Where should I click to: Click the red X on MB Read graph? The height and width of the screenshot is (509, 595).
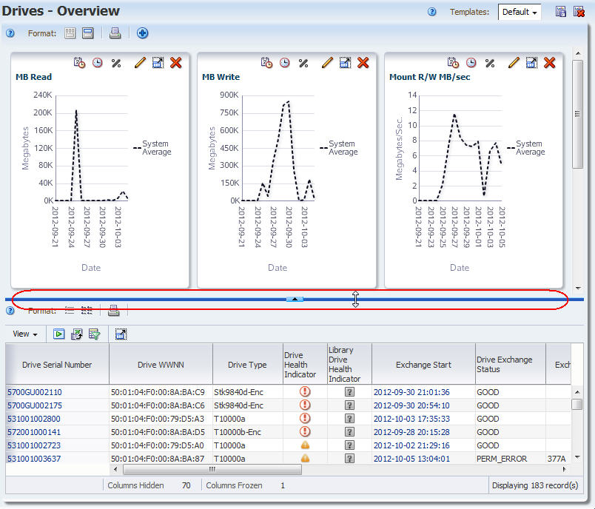tap(176, 63)
